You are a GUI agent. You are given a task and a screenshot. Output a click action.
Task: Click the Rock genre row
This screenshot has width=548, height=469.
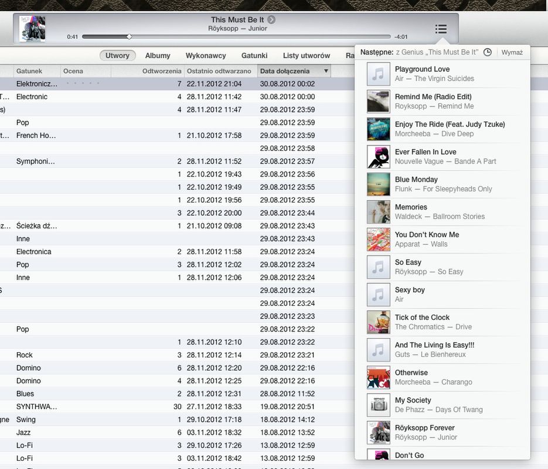(25, 355)
